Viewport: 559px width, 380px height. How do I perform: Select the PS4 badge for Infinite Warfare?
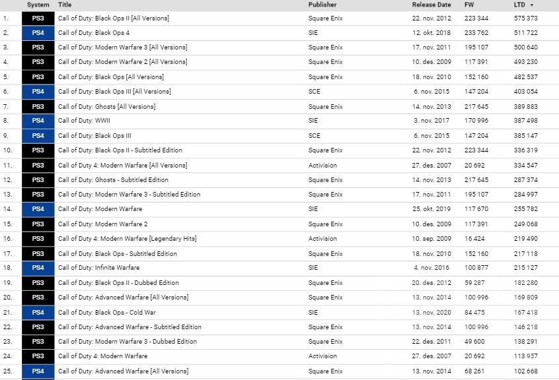pyautogui.click(x=38, y=268)
